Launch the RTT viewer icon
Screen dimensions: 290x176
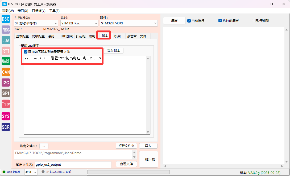point(6,51)
